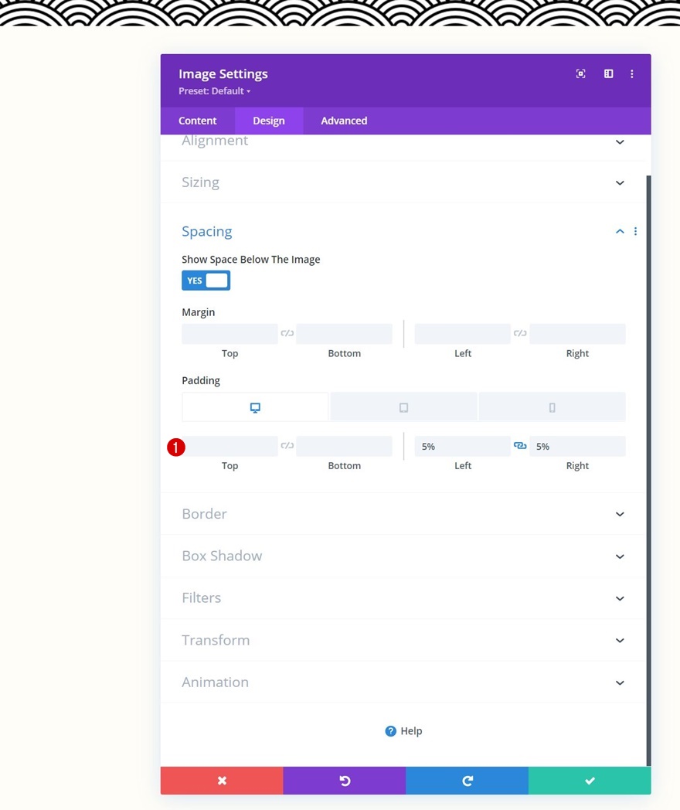Toggle the sidebar snap layout icon

pos(608,74)
